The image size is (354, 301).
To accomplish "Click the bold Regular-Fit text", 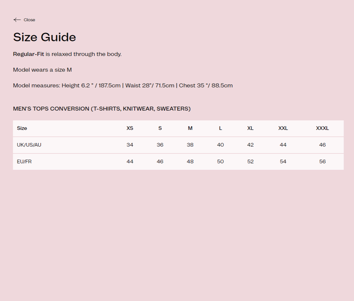I will click(x=29, y=54).
